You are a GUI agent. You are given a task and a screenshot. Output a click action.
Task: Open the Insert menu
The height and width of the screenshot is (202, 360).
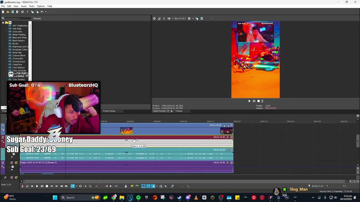(x=24, y=6)
